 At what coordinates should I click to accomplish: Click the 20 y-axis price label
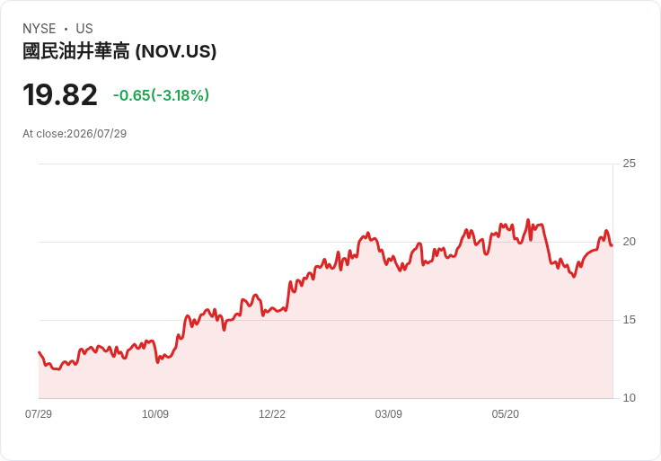pyautogui.click(x=629, y=242)
